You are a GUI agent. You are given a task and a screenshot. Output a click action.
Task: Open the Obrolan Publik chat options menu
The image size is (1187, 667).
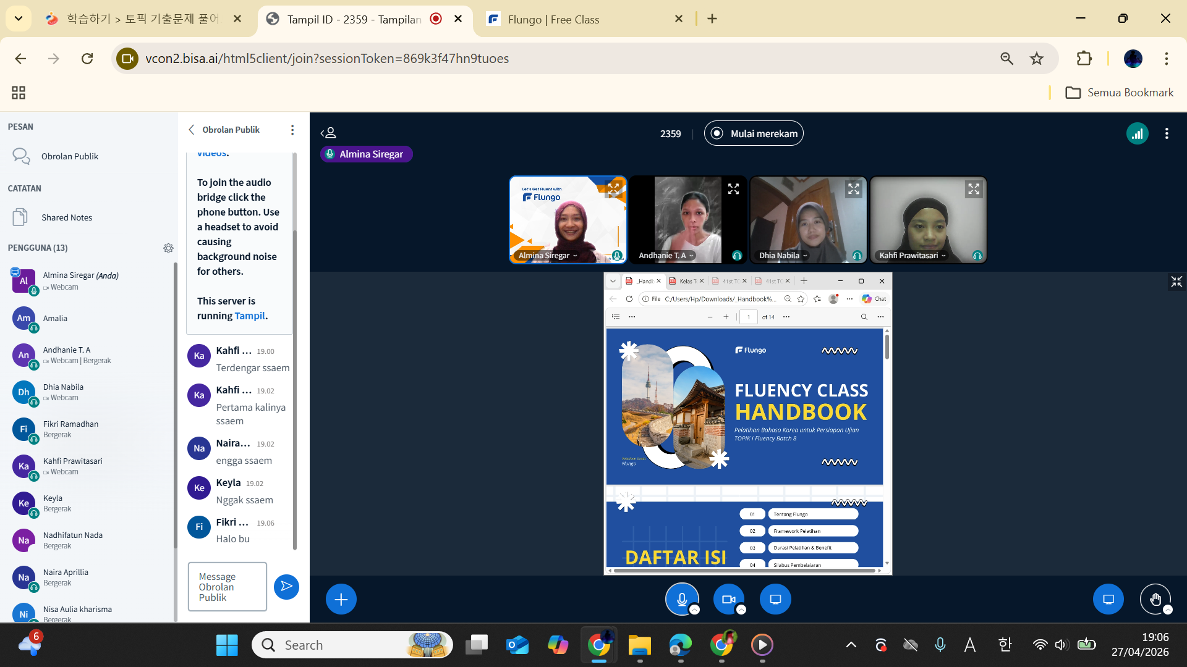pyautogui.click(x=292, y=130)
